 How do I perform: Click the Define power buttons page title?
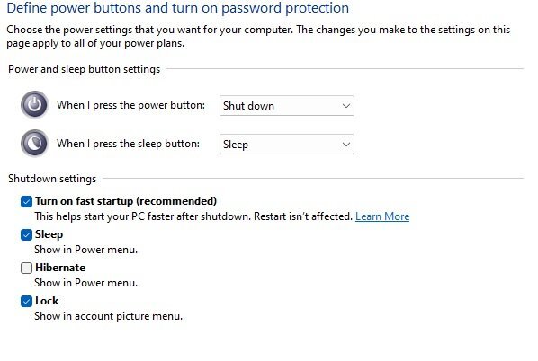[178, 8]
